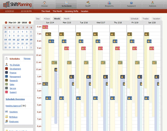Viewport: 167px width, 131px height.
Task: Open the Trades tab
Action: [x=145, y=19]
